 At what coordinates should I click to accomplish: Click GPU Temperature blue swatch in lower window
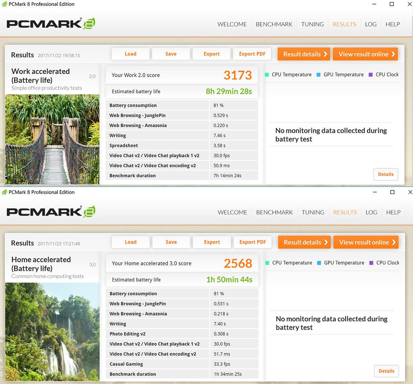[x=319, y=263]
